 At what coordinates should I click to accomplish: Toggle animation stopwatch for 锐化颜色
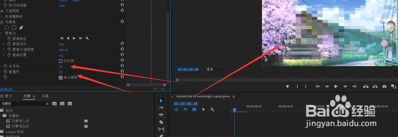click(6, 77)
